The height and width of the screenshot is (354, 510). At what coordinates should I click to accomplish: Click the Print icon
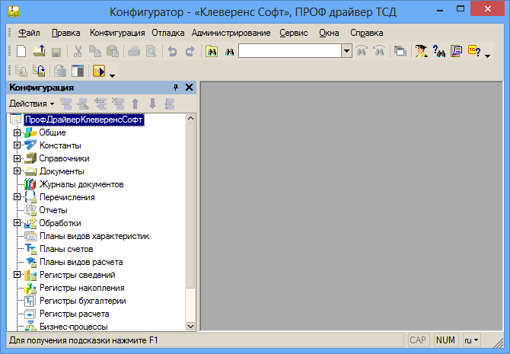[x=134, y=52]
